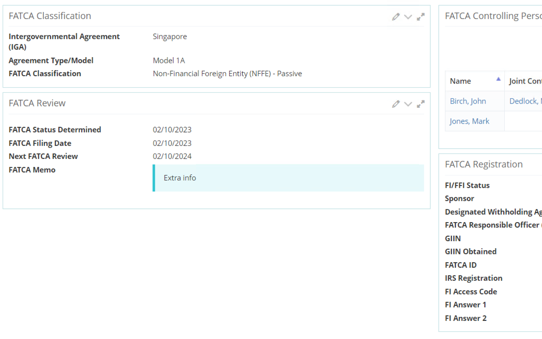Open the Jones, Mark controlling person link
Image resolution: width=542 pixels, height=339 pixels.
pyautogui.click(x=469, y=121)
